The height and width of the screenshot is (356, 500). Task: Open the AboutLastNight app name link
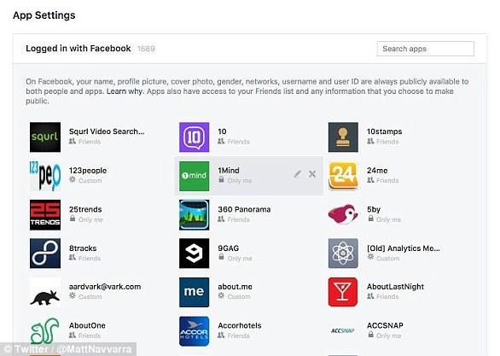pyautogui.click(x=395, y=287)
